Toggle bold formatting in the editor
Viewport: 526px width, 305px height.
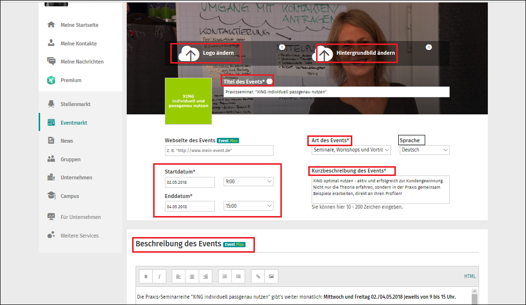point(146,277)
